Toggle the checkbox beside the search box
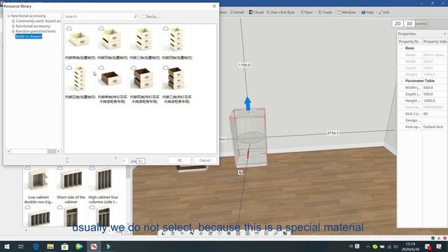The image size is (448, 252). (x=143, y=17)
